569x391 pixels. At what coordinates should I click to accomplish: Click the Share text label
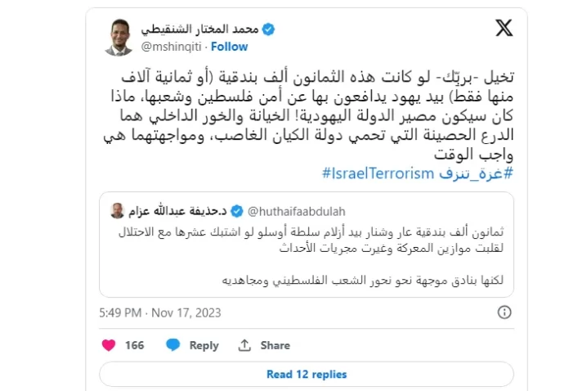click(276, 345)
